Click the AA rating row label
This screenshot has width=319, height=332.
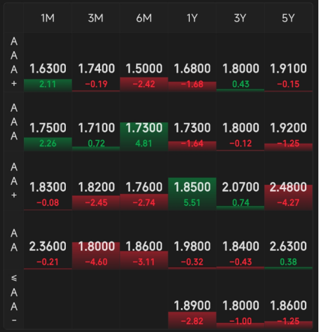[14, 240]
